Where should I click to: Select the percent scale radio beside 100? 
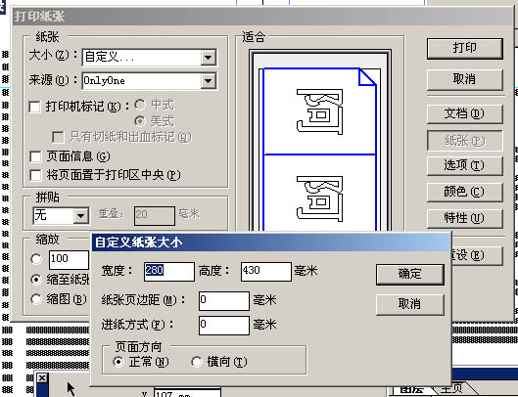coord(36,259)
